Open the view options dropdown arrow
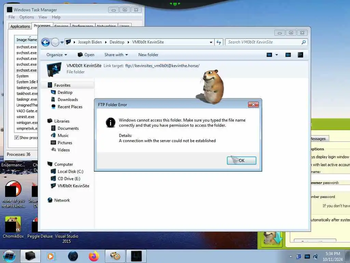 point(277,55)
